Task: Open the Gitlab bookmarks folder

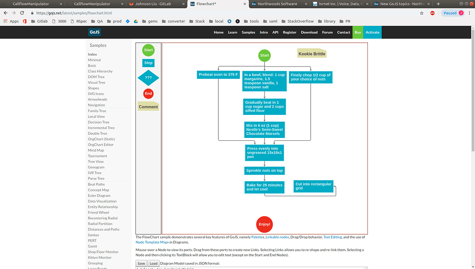Action: (x=41, y=21)
